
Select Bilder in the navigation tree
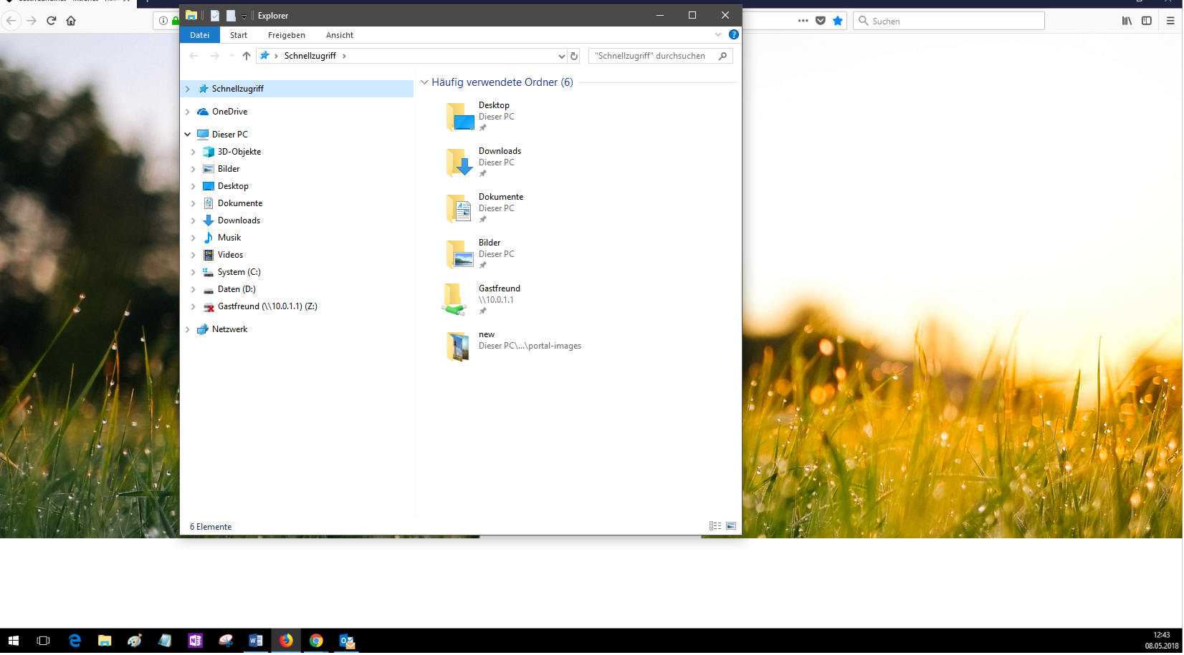tap(229, 169)
